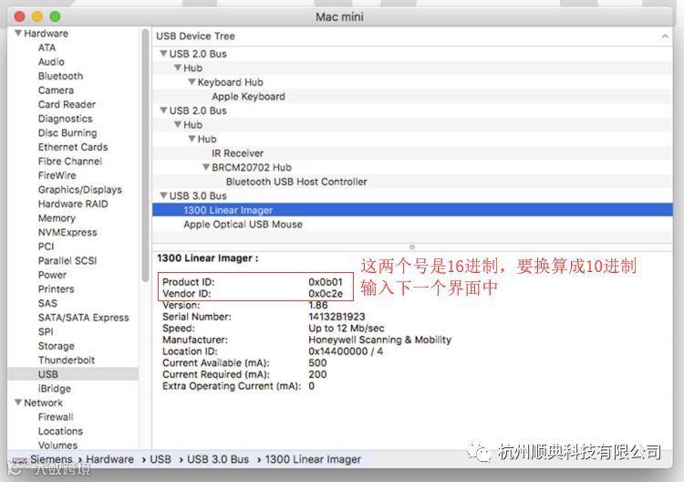
Task: Select Audio in the sidebar
Action: pyautogui.click(x=51, y=62)
